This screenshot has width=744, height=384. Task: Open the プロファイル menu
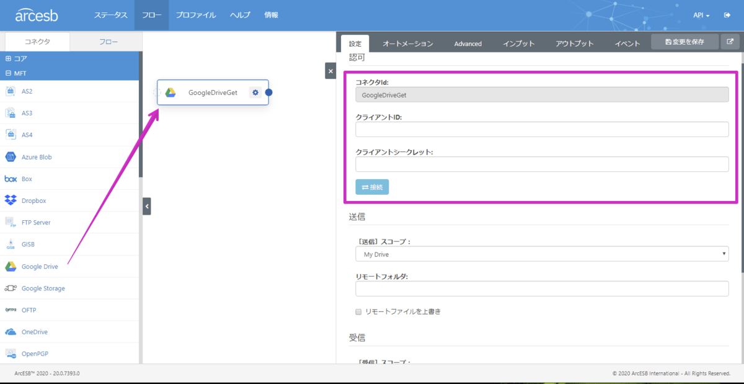click(195, 15)
